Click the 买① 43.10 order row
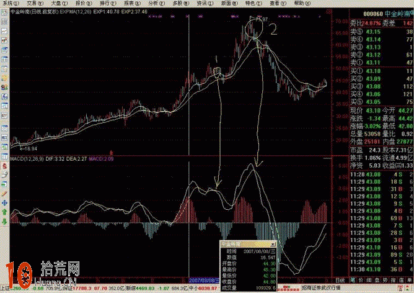 pyautogui.click(x=382, y=71)
